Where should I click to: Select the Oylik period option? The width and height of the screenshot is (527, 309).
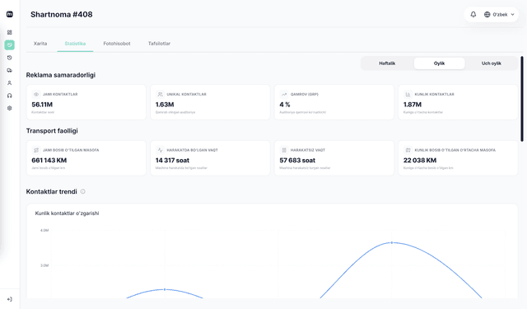[x=439, y=63]
